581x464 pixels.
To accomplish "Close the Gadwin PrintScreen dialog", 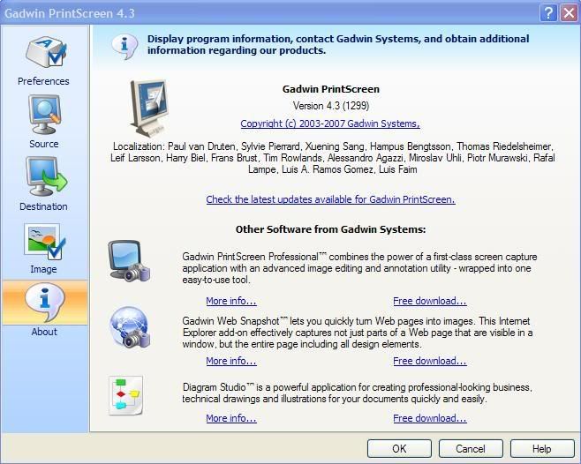I will 569,13.
